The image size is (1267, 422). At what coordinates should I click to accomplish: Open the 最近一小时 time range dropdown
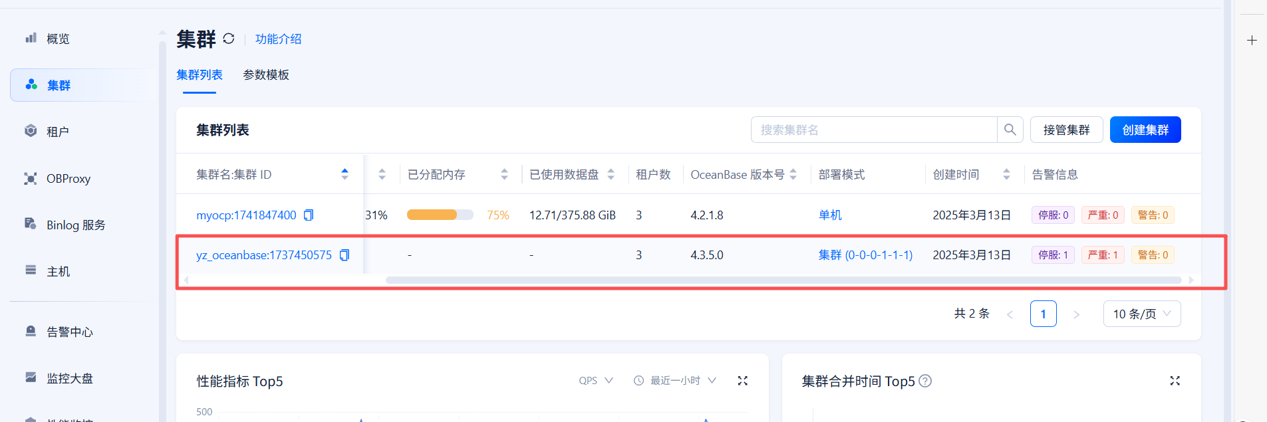675,381
